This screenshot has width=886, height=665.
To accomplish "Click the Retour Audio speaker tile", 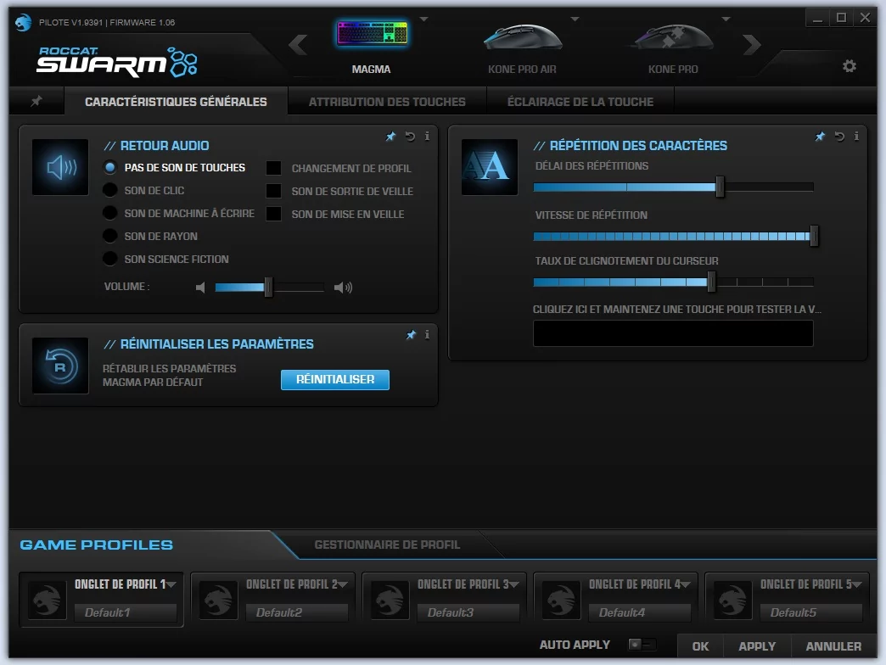I will click(60, 167).
